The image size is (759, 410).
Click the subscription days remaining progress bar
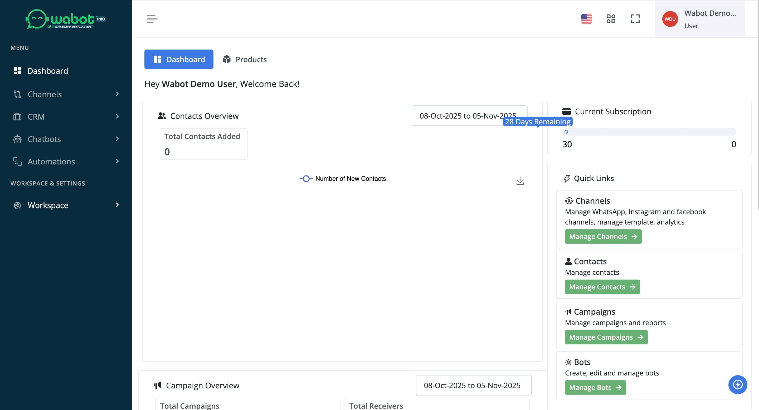[649, 132]
